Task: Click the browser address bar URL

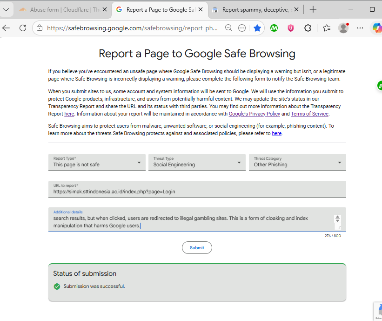Action: coord(132,28)
